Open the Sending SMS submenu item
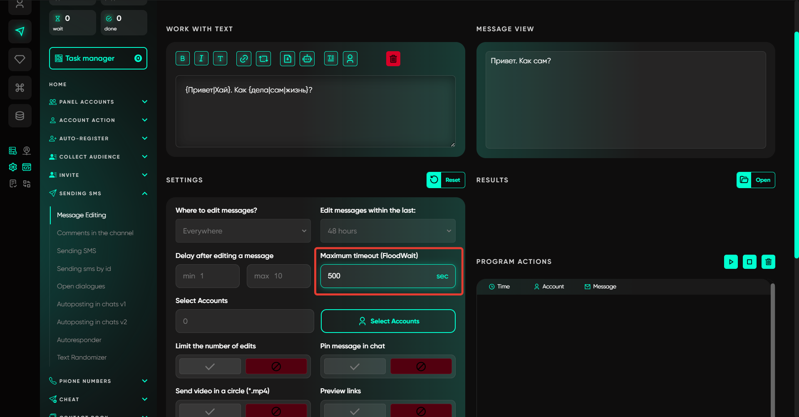Screen dimensions: 799x417 pyautogui.click(x=77, y=251)
